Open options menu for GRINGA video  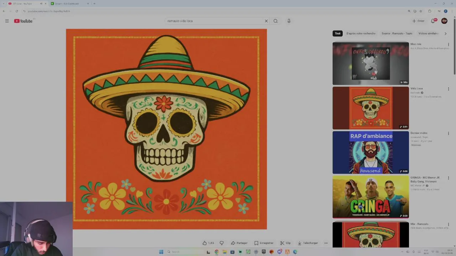click(x=449, y=178)
